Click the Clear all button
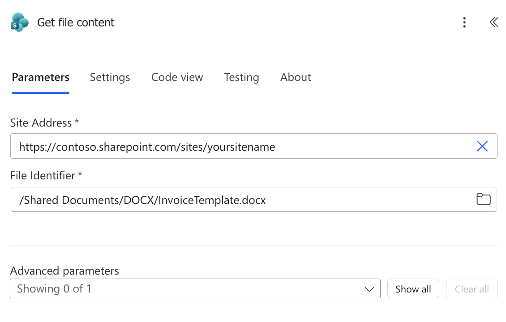Image resolution: width=506 pixels, height=322 pixels. pyautogui.click(x=472, y=288)
